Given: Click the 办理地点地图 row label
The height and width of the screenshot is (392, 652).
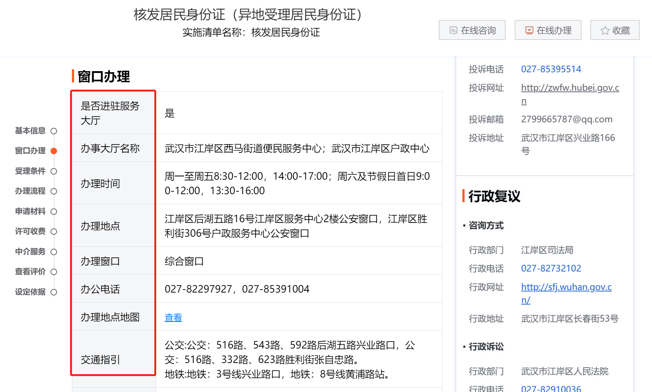Looking at the screenshot, I should pos(110,317).
